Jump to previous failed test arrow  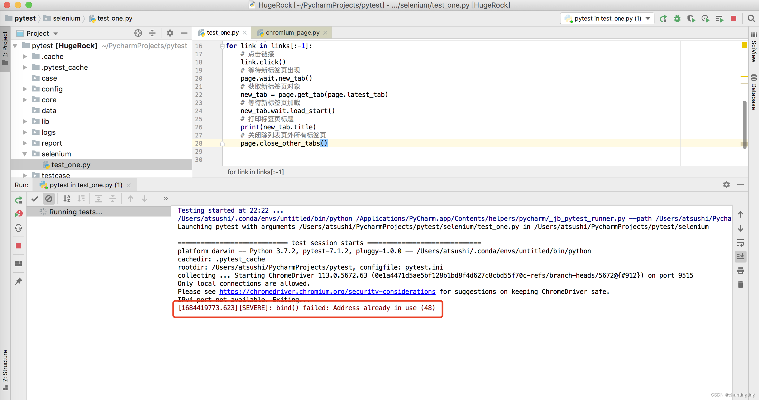coord(131,199)
